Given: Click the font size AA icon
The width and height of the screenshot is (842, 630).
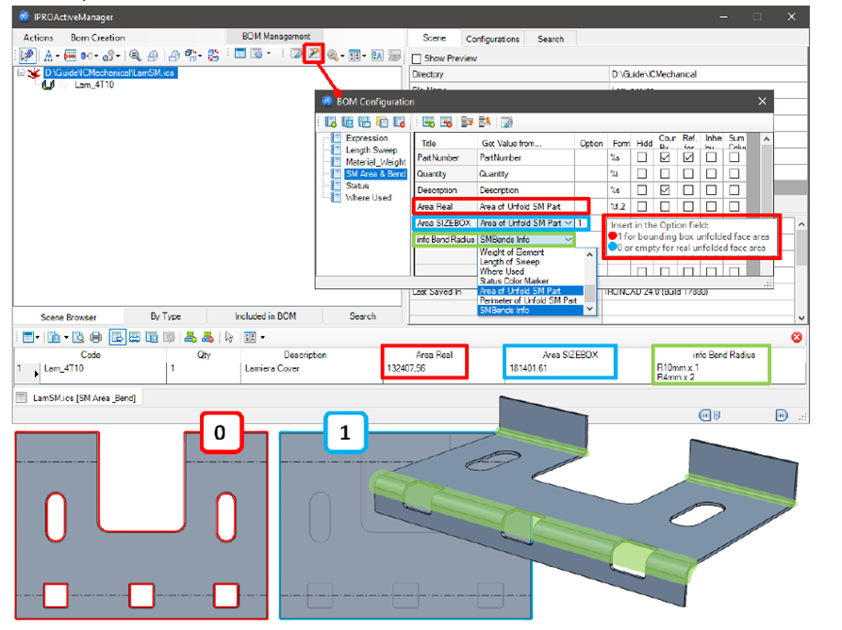Looking at the screenshot, I should point(377,56).
